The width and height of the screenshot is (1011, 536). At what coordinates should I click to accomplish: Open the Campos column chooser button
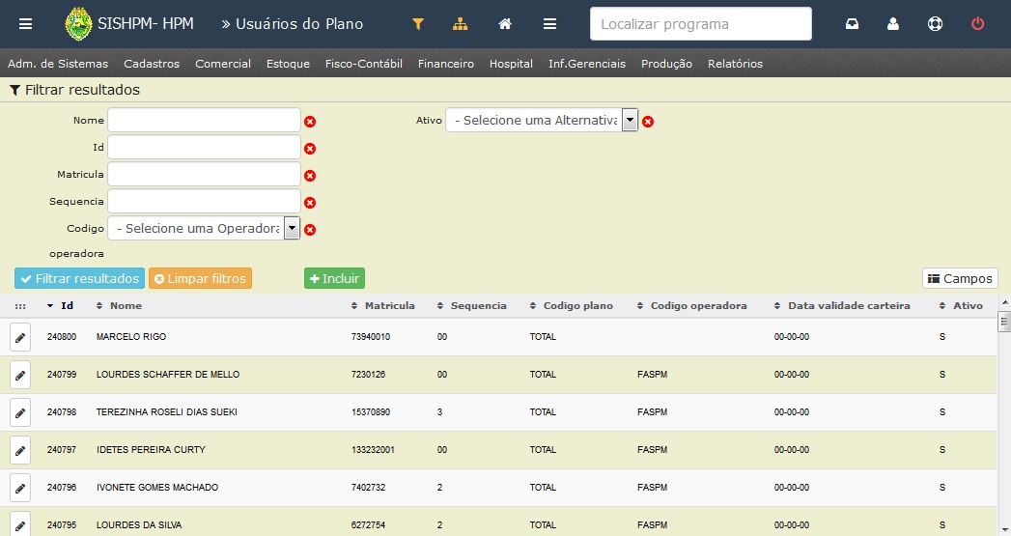(960, 279)
